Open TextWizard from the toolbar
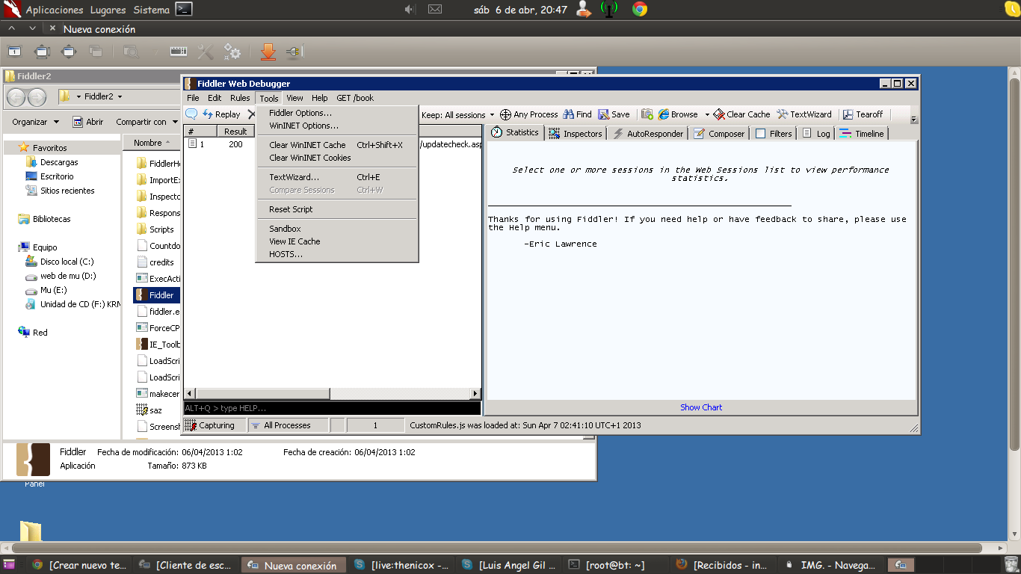 click(x=804, y=114)
